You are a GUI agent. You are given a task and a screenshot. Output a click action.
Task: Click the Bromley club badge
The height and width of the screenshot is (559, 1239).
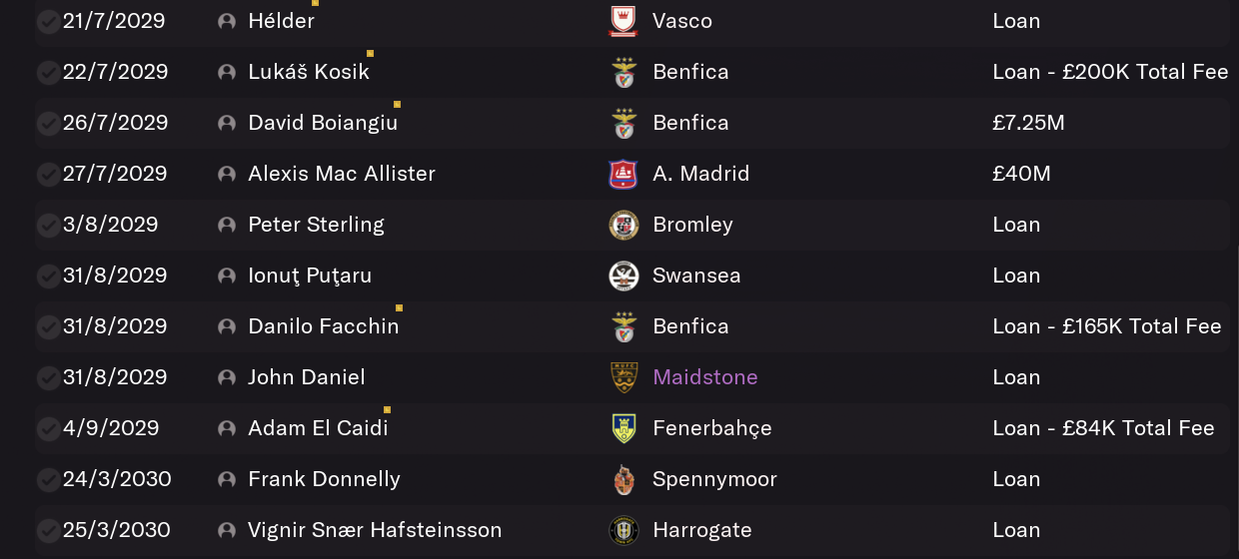(x=623, y=225)
